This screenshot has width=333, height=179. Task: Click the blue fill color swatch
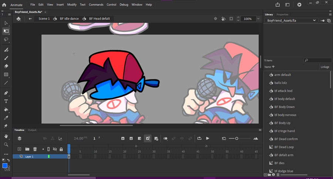click(x=5, y=166)
